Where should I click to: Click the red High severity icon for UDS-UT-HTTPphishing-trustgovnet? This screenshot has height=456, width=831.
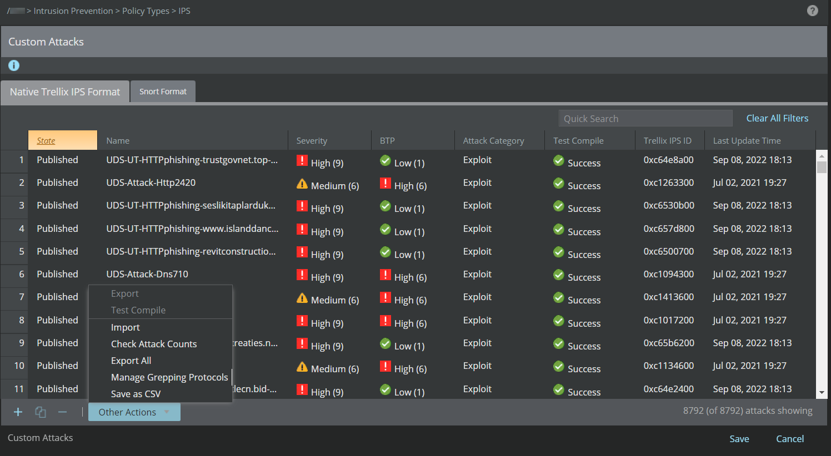coord(302,161)
